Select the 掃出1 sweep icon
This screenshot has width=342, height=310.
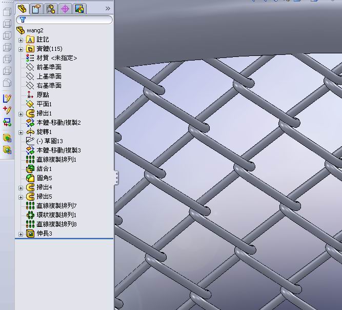30,113
